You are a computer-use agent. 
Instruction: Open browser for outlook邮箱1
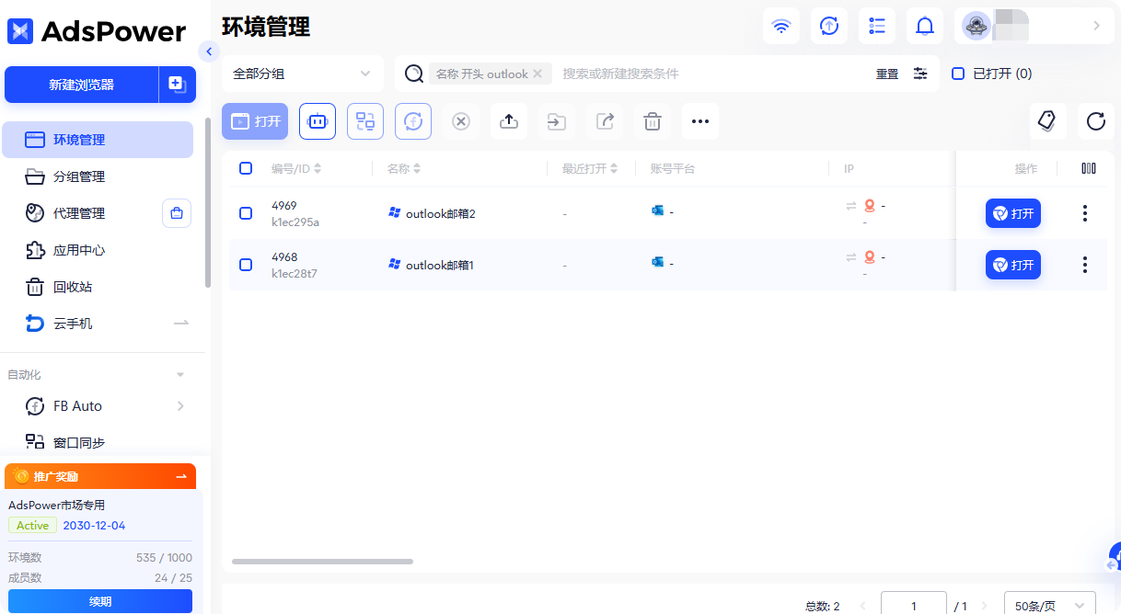[1013, 265]
